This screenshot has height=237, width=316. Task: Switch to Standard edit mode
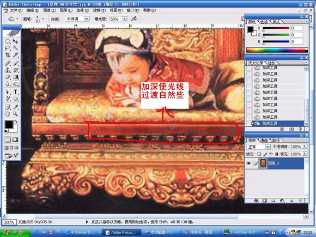coord(8,139)
